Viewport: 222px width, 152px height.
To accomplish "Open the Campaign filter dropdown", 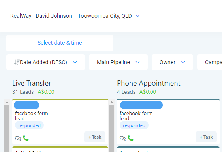I will (209, 62).
